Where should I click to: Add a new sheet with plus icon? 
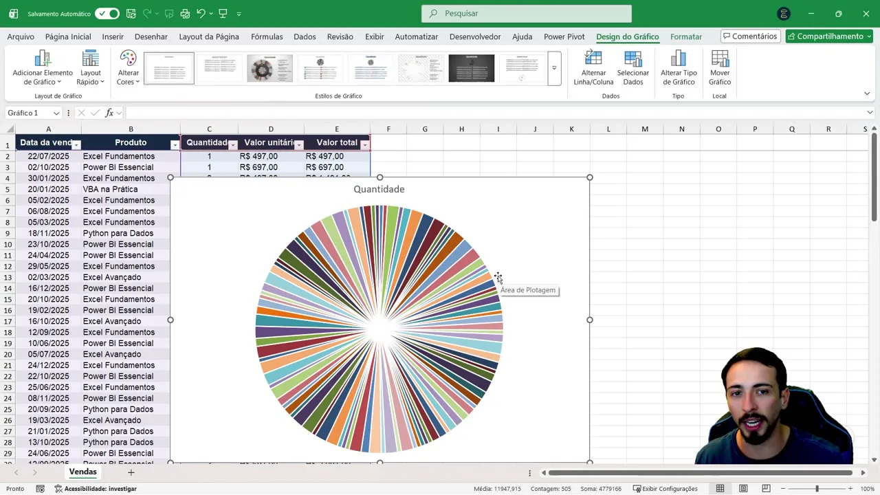click(x=131, y=472)
